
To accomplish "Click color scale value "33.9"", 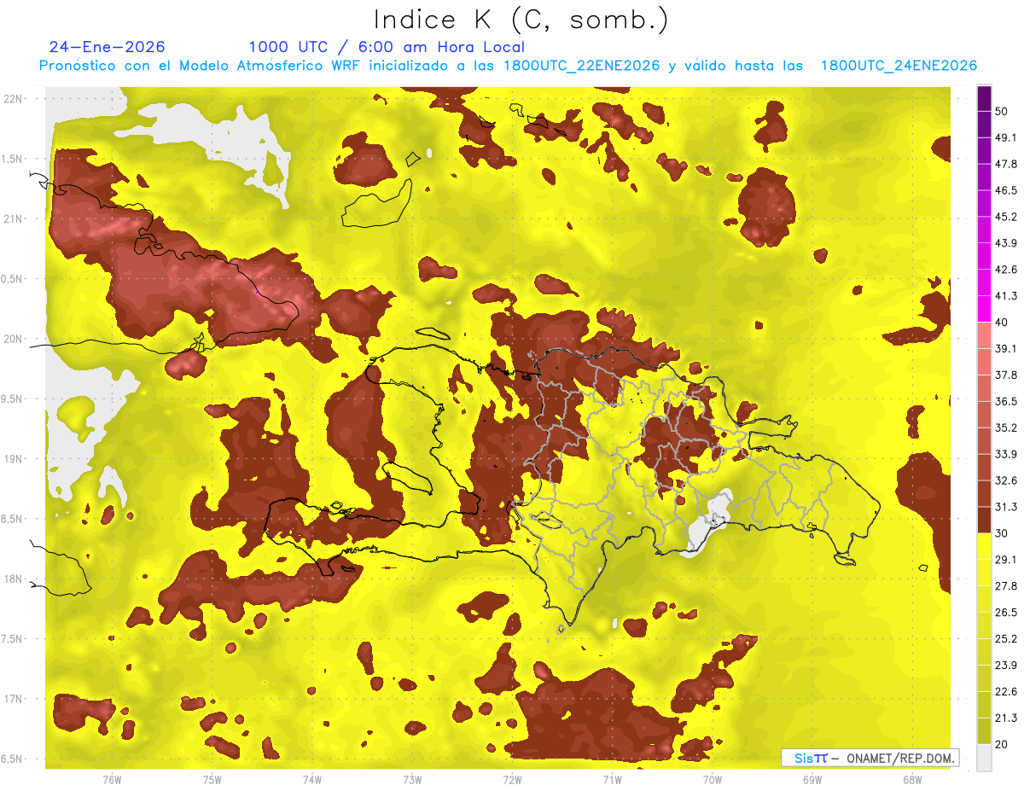I will click(1005, 454).
